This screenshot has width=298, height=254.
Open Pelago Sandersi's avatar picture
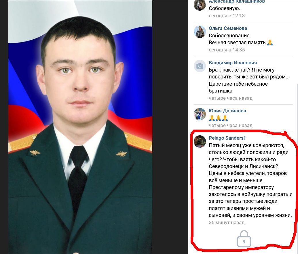200,141
